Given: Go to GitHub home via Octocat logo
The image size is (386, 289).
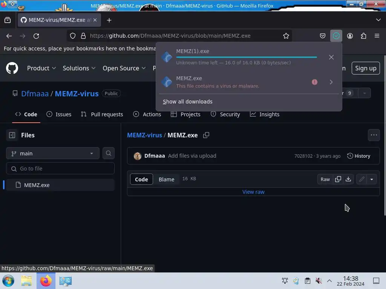Looking at the screenshot, I should 12,68.
